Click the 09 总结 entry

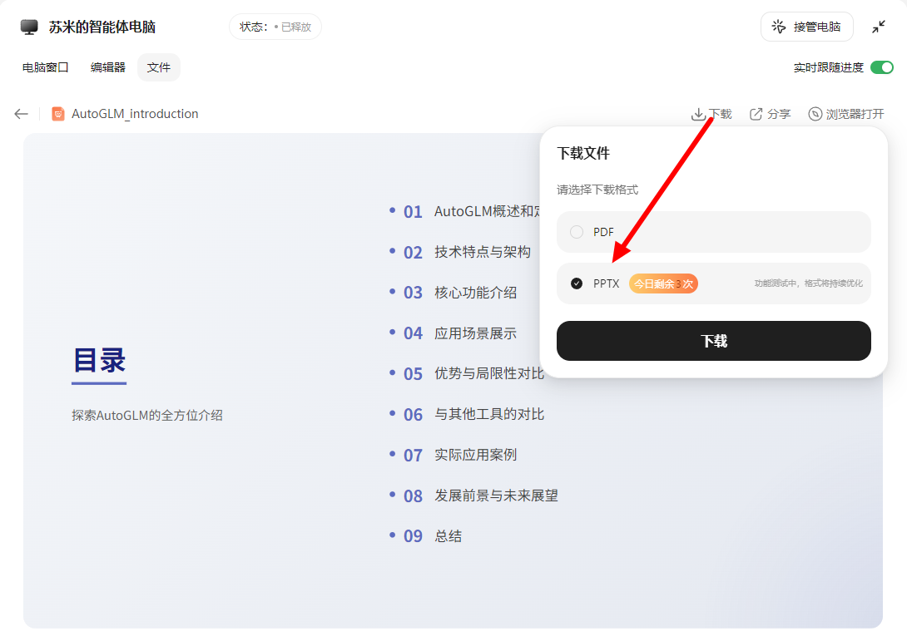point(425,536)
